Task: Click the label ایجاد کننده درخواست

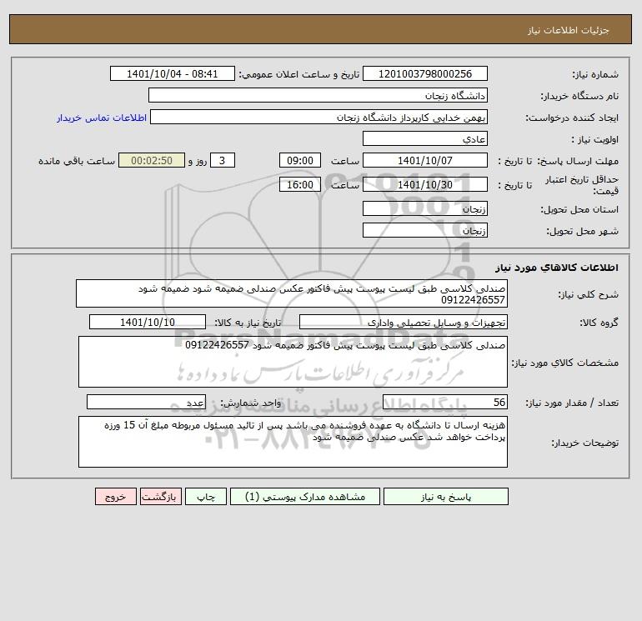Action: [x=572, y=118]
